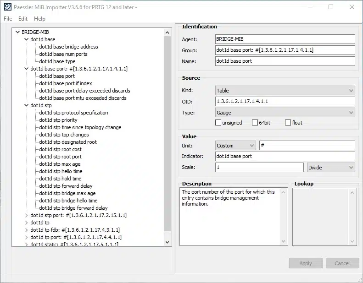The width and height of the screenshot is (363, 283).
Task: Select 'dot1d stp root port' item
Action: pyautogui.click(x=60, y=157)
